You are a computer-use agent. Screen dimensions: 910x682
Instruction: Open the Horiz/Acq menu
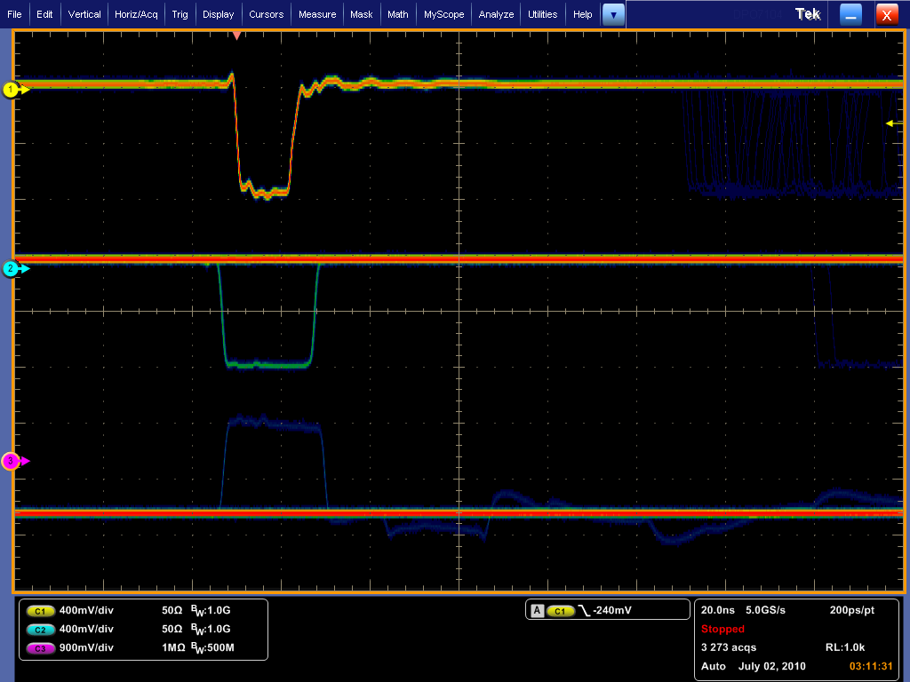point(136,14)
